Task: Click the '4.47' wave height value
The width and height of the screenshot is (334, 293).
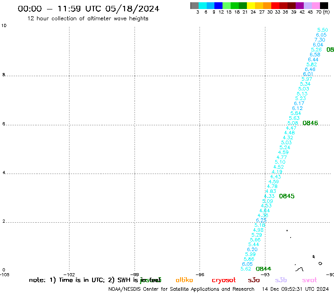Action: click(x=291, y=128)
